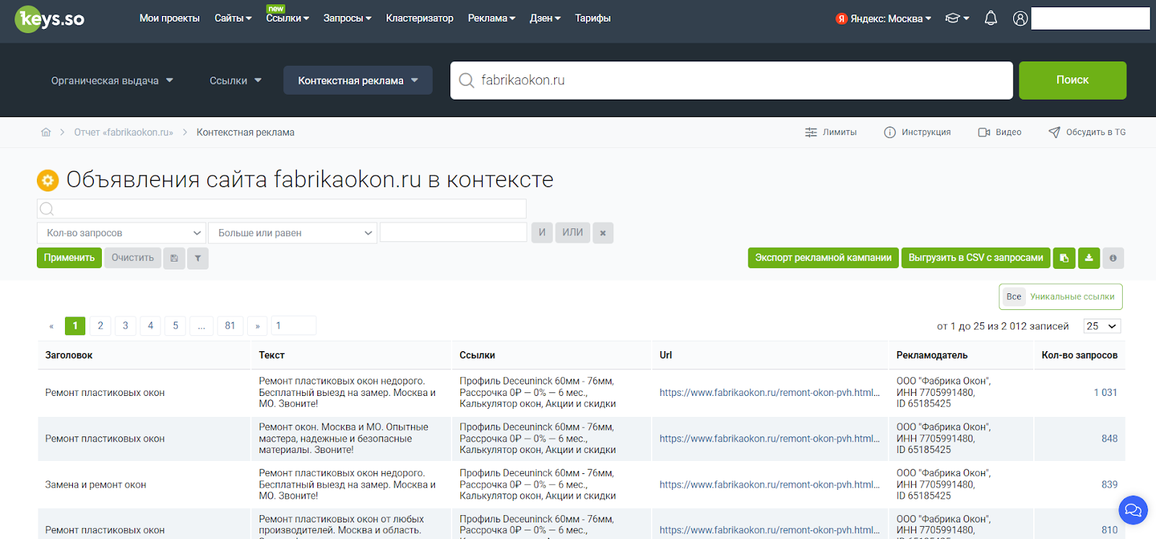The image size is (1156, 539).
Task: Open Мои проекты
Action: coord(170,18)
